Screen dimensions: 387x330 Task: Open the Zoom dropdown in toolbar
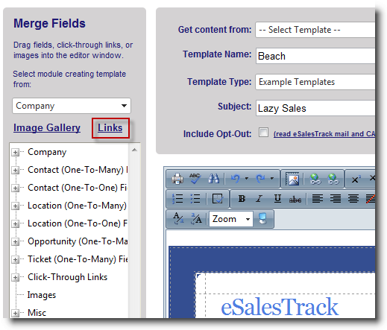click(231, 219)
